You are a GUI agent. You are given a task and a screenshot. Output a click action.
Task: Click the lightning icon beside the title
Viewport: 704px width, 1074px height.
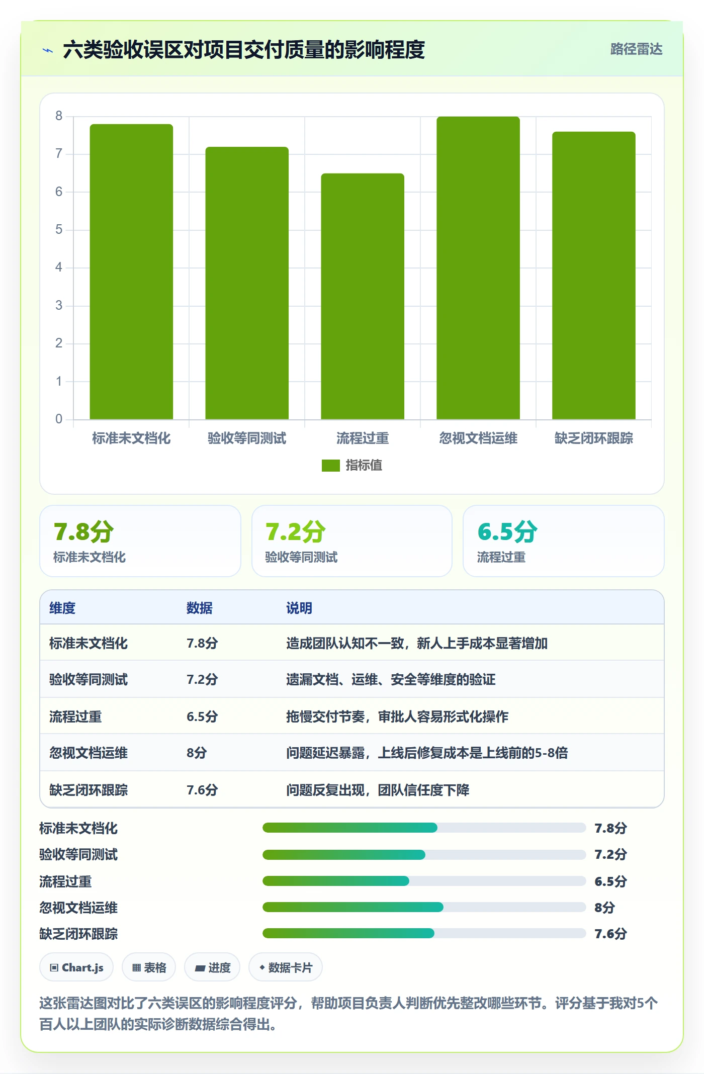(x=48, y=50)
